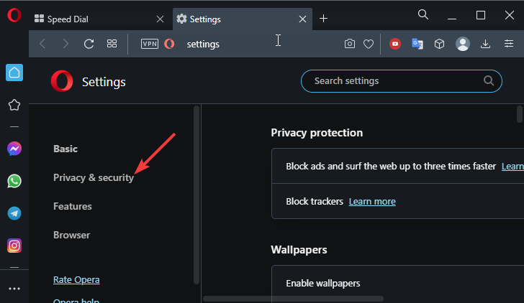Open the profile account avatar
The image size is (524, 303).
click(463, 44)
